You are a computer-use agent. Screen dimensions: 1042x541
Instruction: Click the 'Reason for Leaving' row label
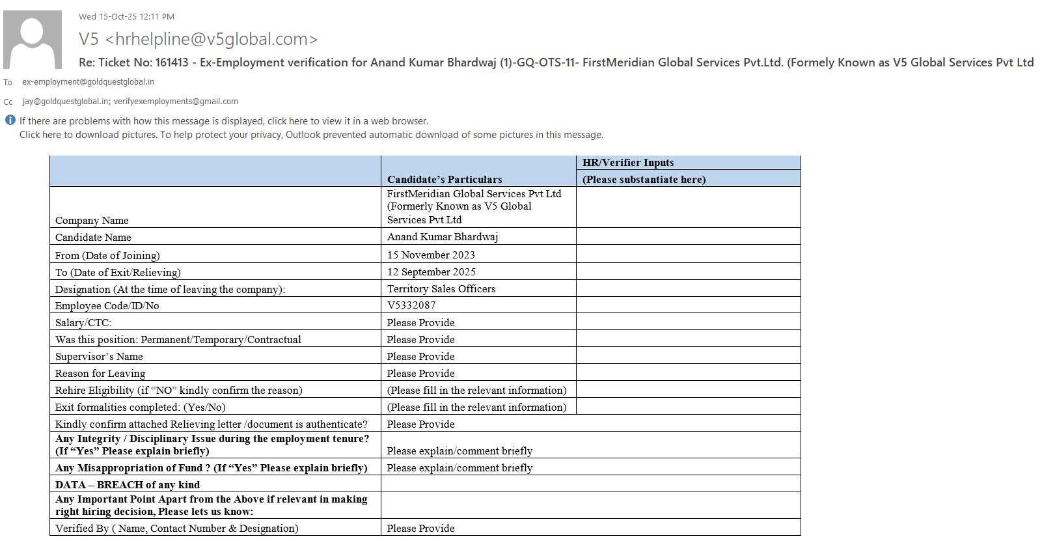(x=100, y=374)
